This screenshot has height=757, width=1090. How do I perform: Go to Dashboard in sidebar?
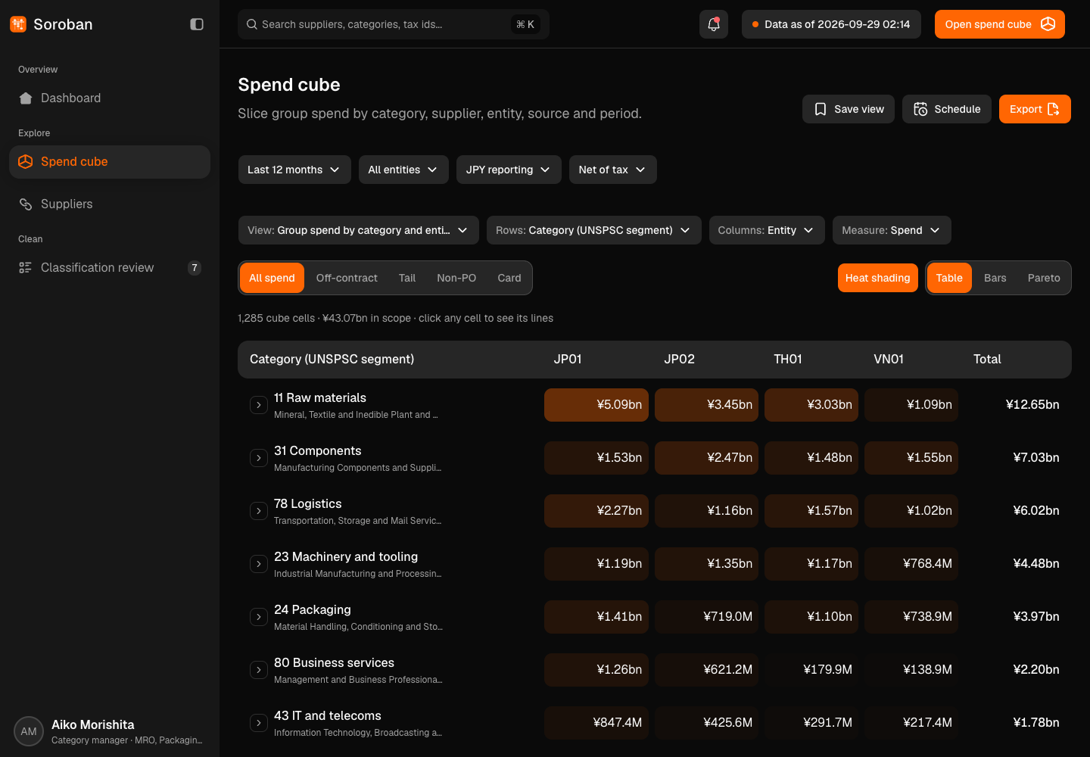click(x=110, y=98)
